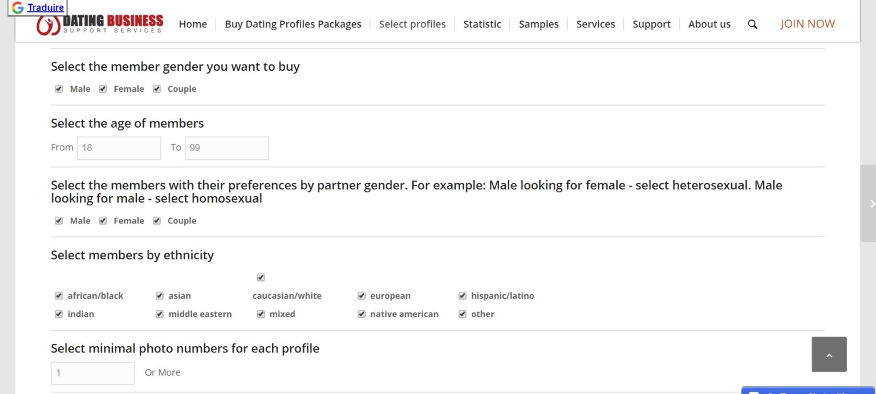Open the About us page
This screenshot has height=394, width=876.
[x=709, y=24]
